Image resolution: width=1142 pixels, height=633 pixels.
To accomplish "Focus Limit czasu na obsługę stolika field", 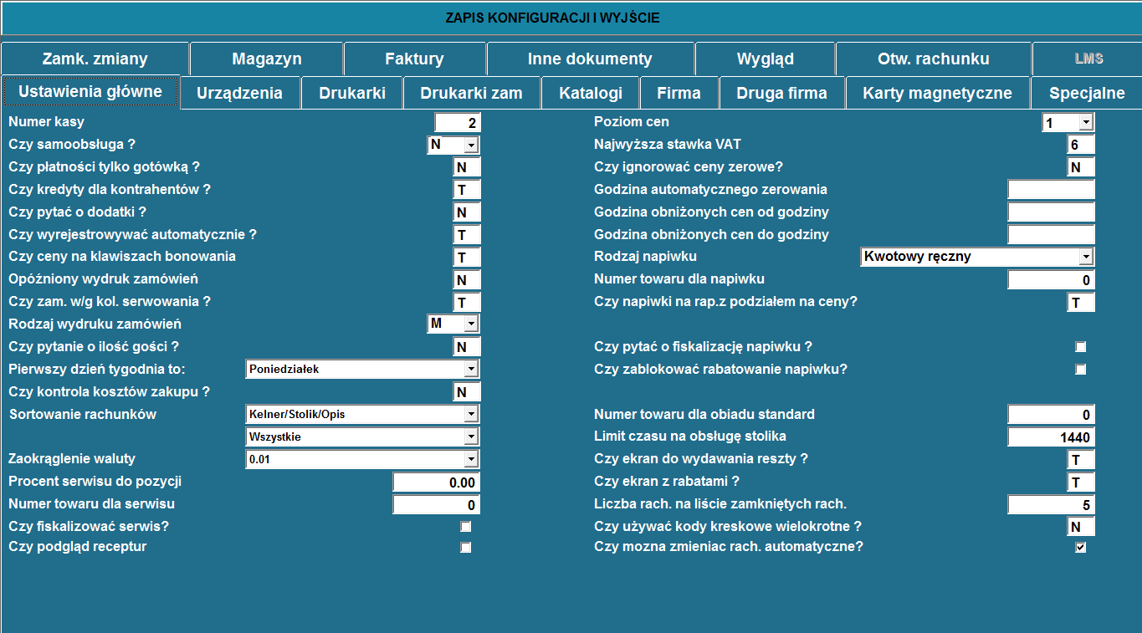I will (x=1052, y=437).
